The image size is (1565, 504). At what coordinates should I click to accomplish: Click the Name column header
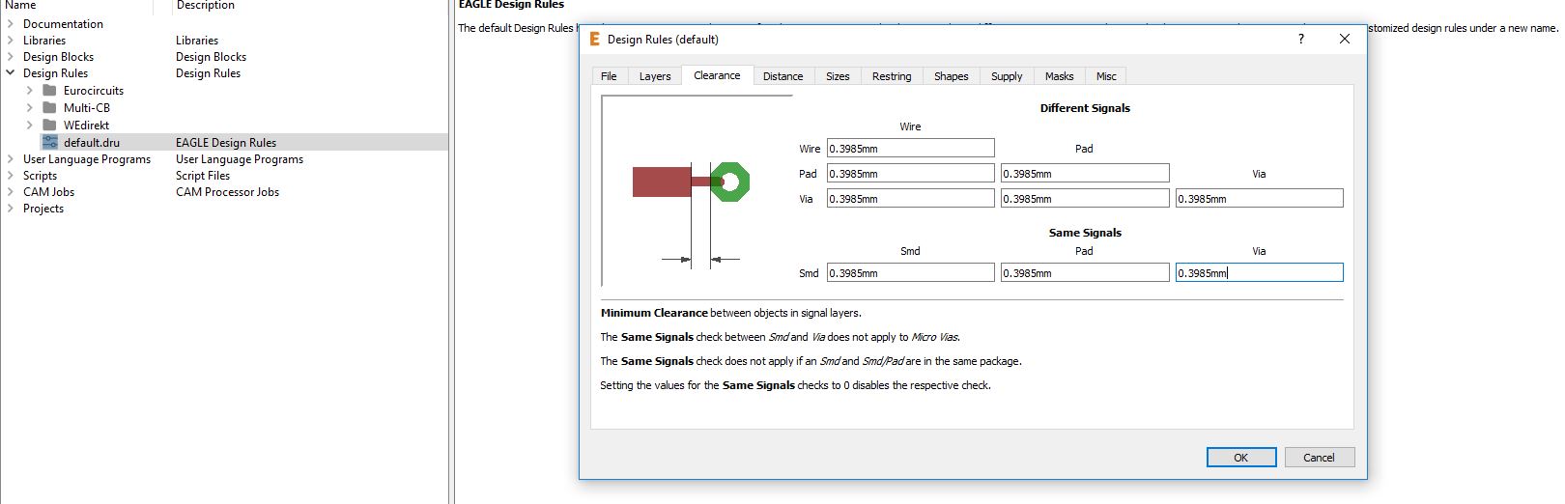tap(20, 5)
